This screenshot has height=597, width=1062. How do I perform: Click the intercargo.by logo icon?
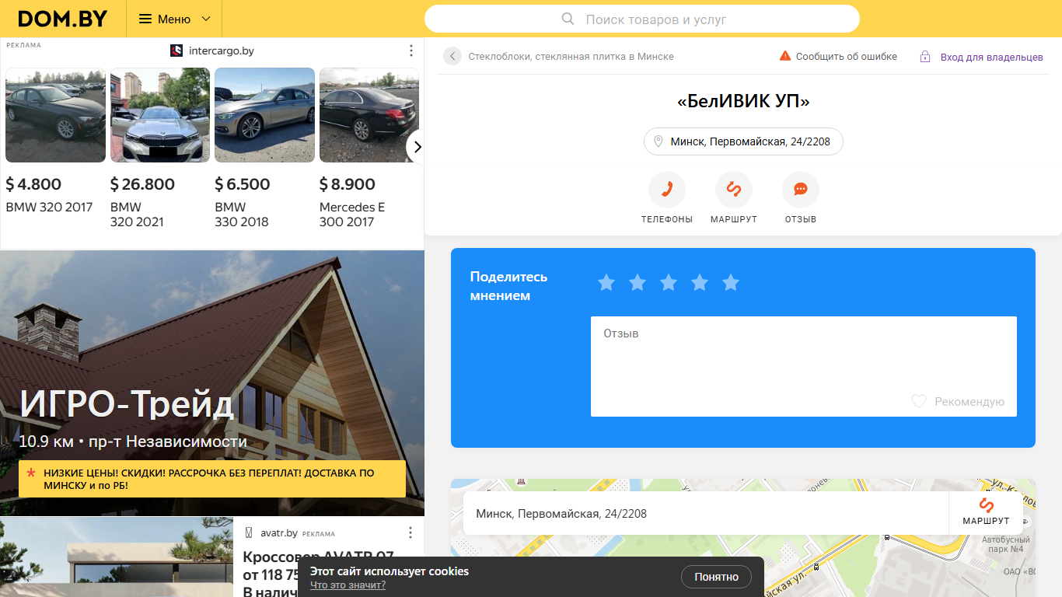click(176, 51)
